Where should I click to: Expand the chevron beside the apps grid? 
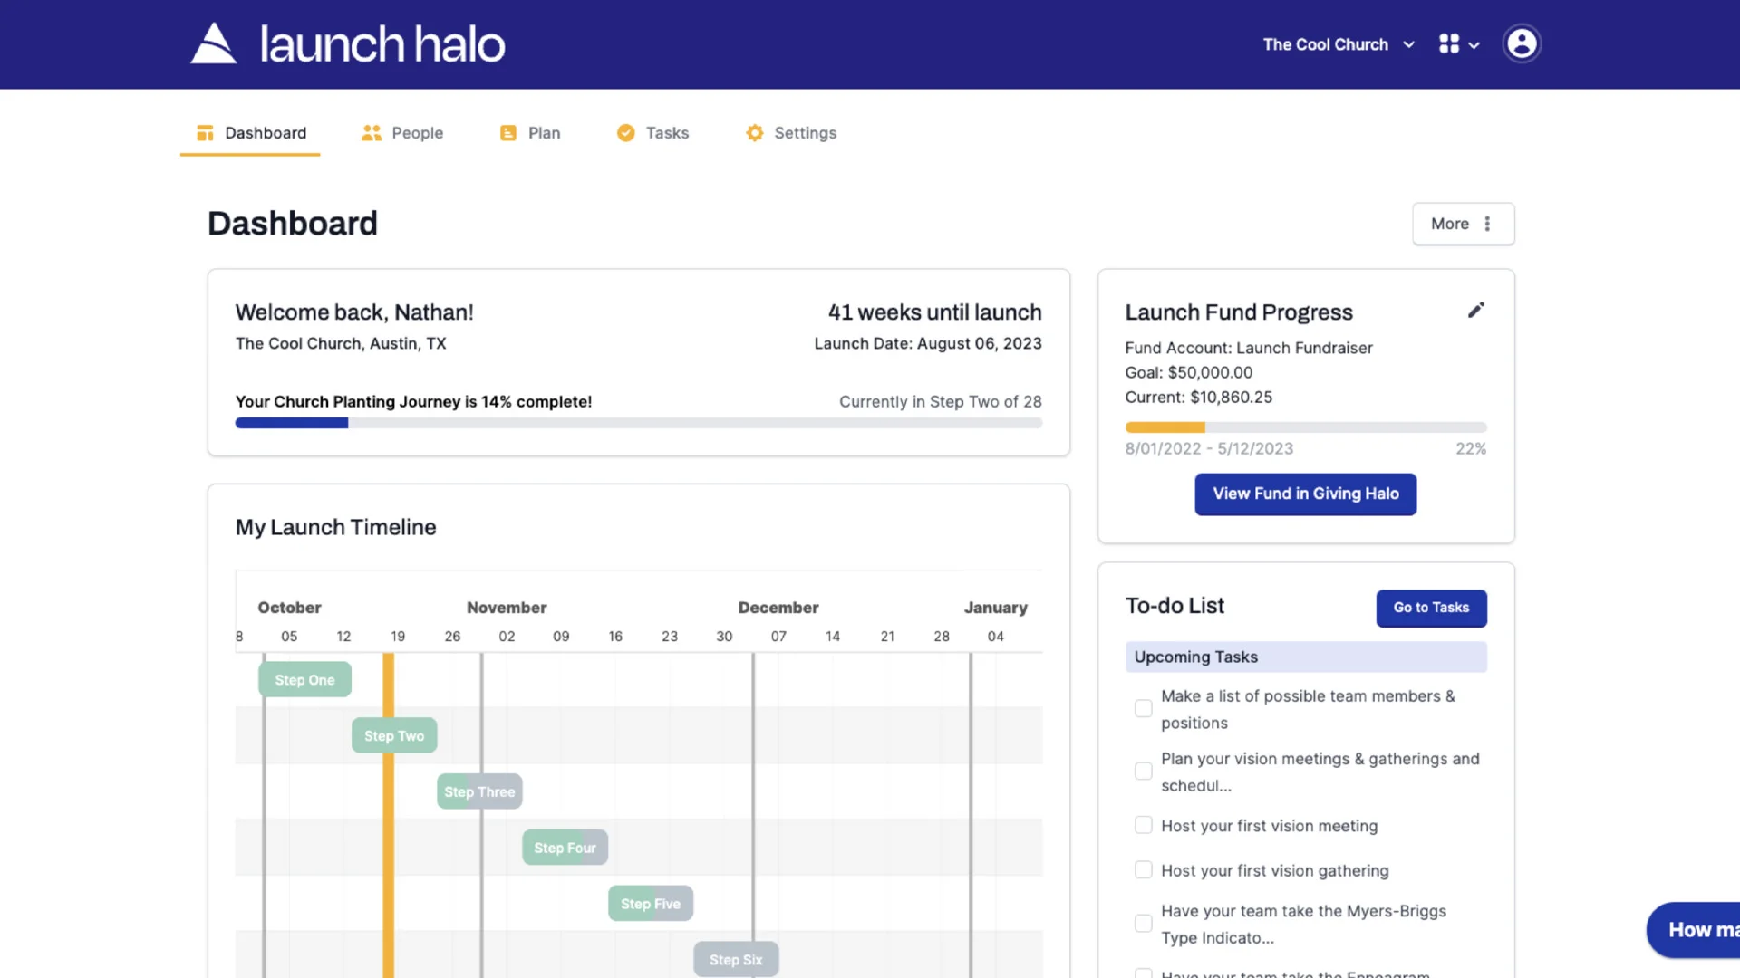pyautogui.click(x=1474, y=45)
